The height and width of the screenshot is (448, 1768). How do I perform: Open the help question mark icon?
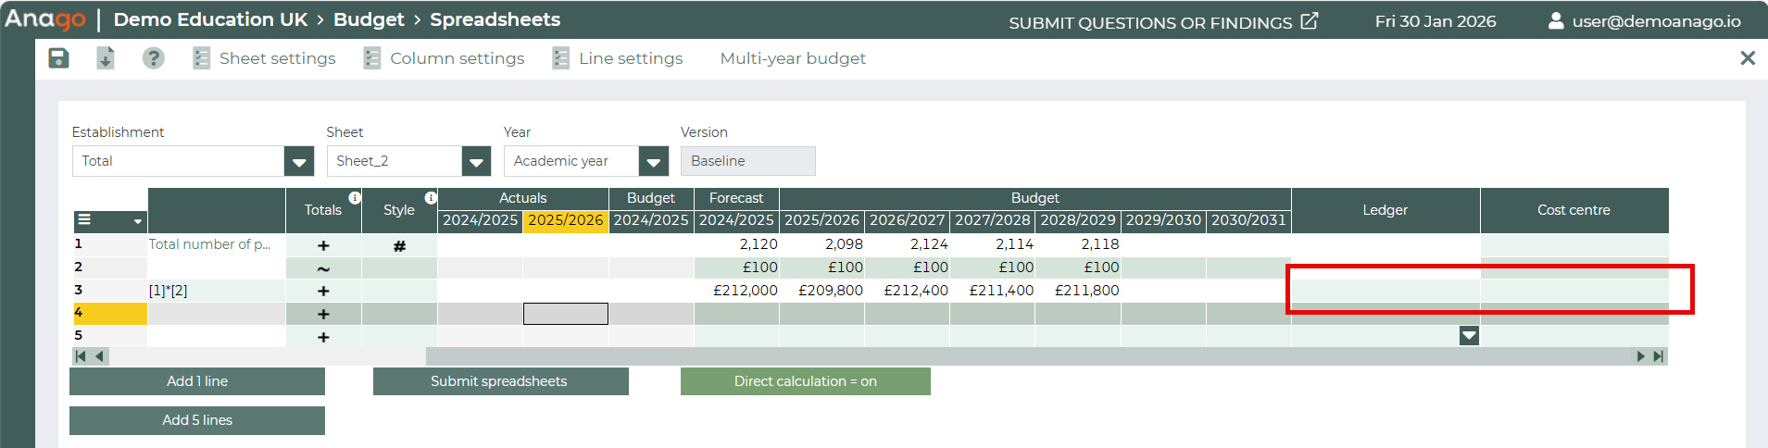pos(153,58)
